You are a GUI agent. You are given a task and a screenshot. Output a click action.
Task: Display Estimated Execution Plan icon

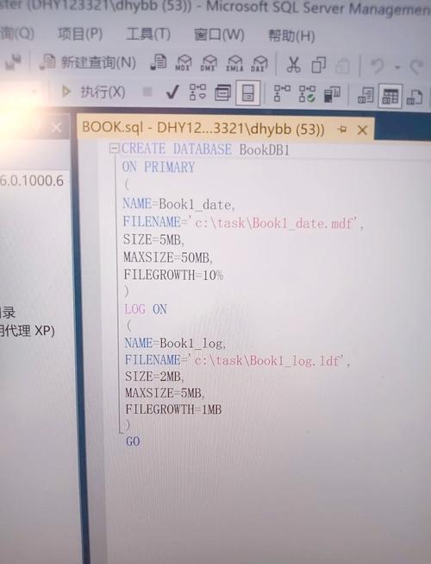[x=197, y=92]
